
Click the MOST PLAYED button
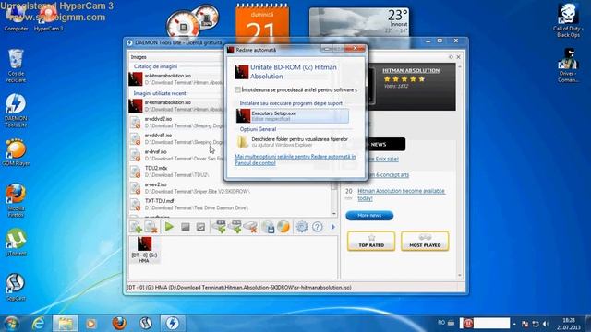425,241
